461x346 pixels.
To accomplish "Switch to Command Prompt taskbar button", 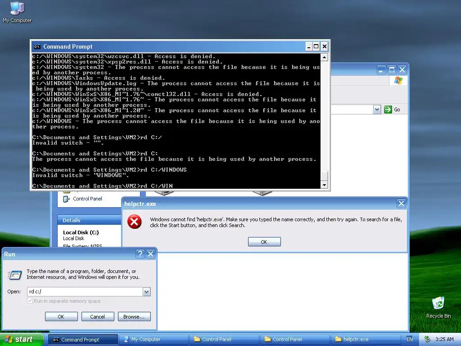I will tap(83, 340).
